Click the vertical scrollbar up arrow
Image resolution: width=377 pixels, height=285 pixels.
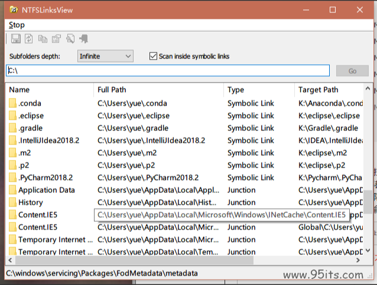tap(368, 89)
